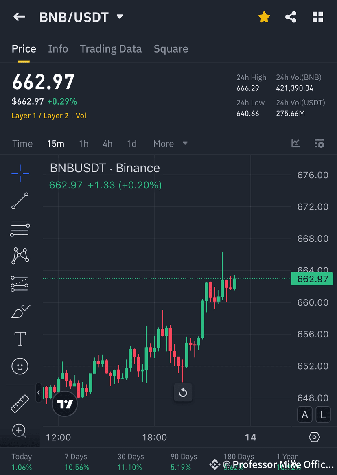Toggle auto scale with the A button
Screen dimensions: 337x475
pos(305,414)
